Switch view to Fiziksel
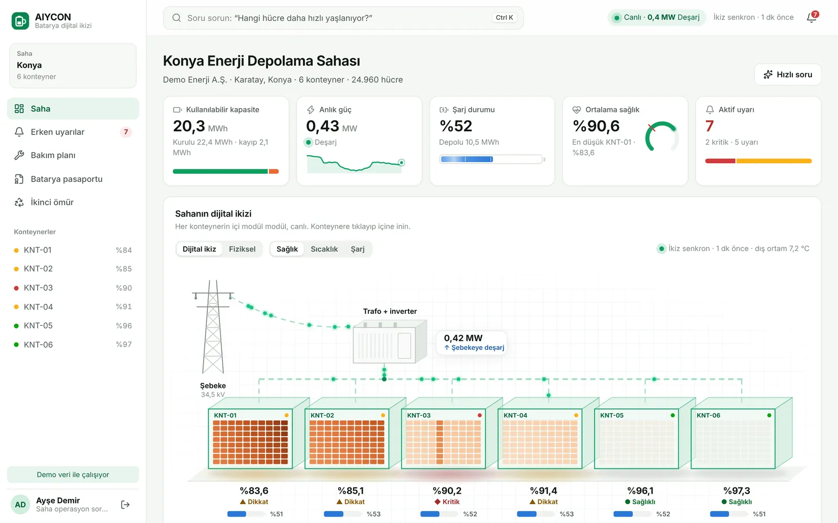The width and height of the screenshot is (838, 523). click(x=242, y=249)
